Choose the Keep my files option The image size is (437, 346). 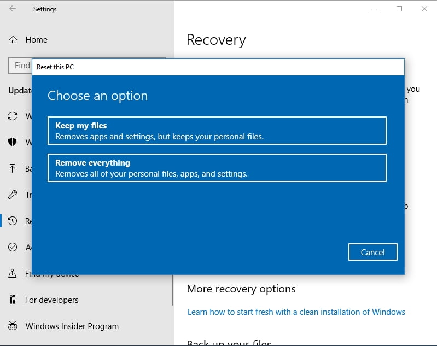coord(217,131)
